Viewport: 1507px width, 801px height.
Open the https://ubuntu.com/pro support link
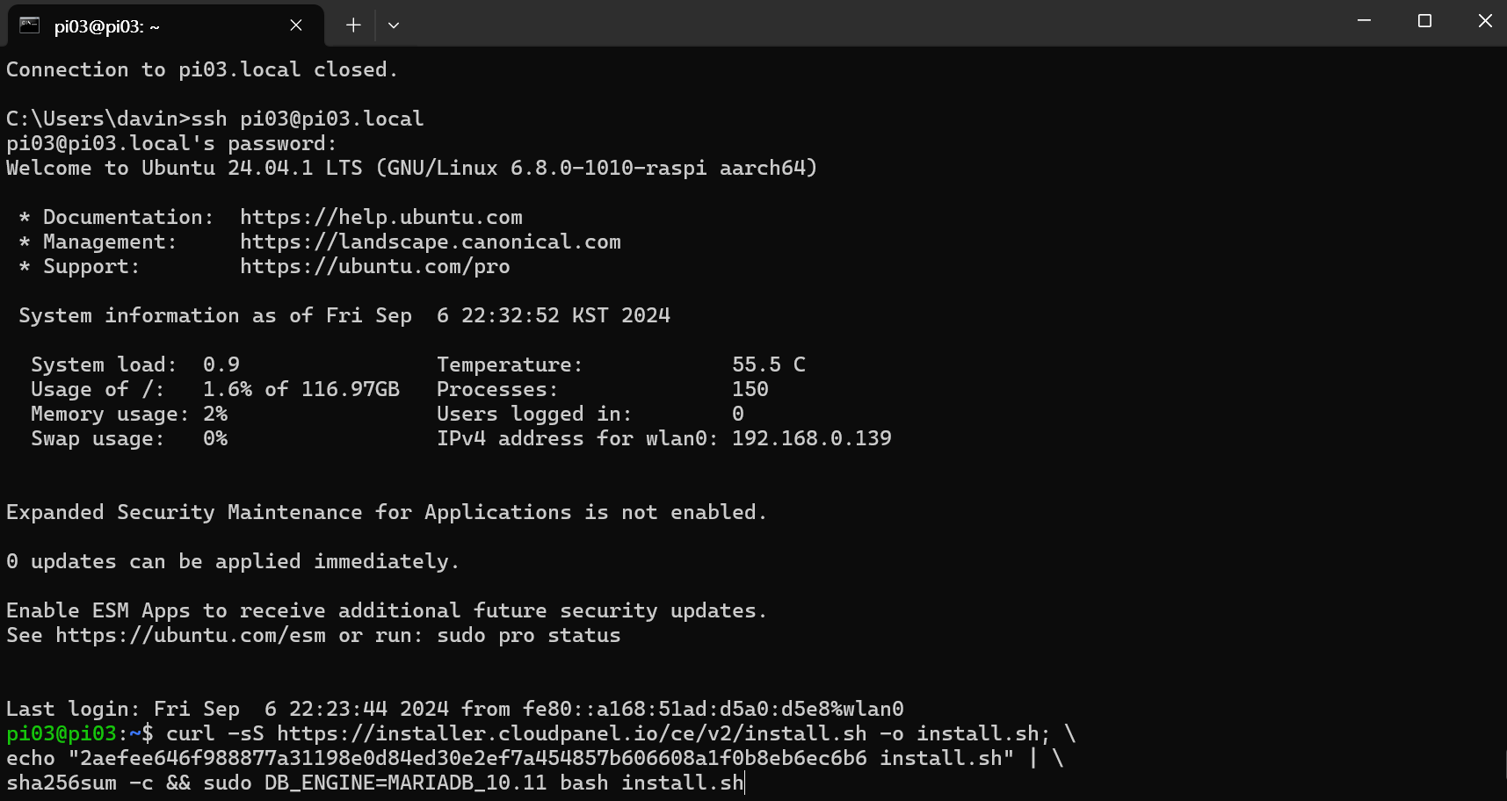(375, 266)
